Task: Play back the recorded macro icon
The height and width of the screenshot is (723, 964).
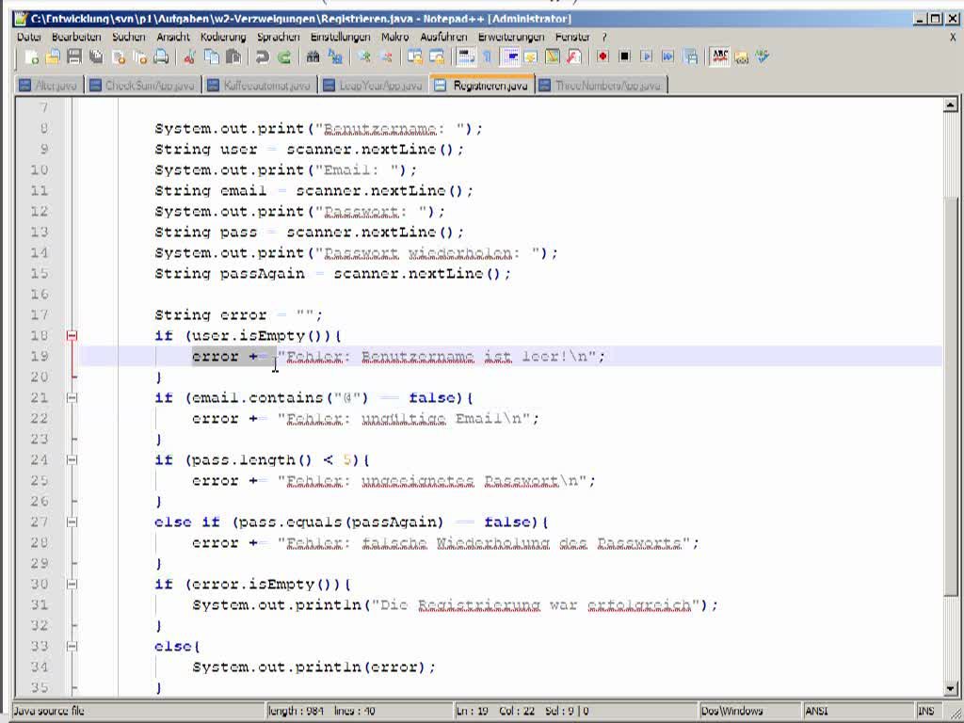Action: (646, 56)
